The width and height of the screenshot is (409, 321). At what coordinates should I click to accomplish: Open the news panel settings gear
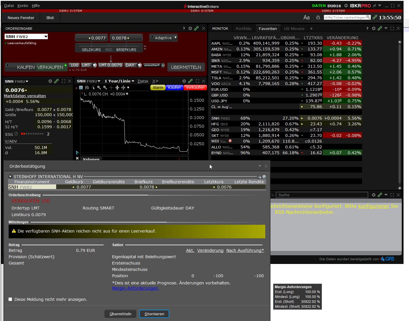(x=374, y=195)
